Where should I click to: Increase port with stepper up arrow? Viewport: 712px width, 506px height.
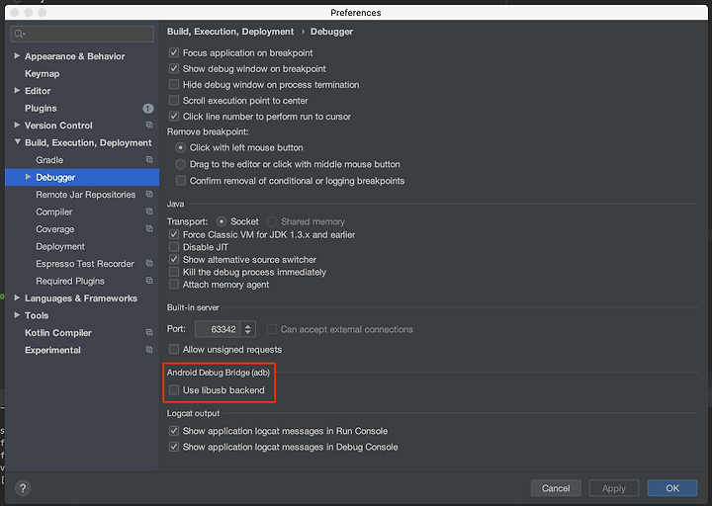point(248,326)
